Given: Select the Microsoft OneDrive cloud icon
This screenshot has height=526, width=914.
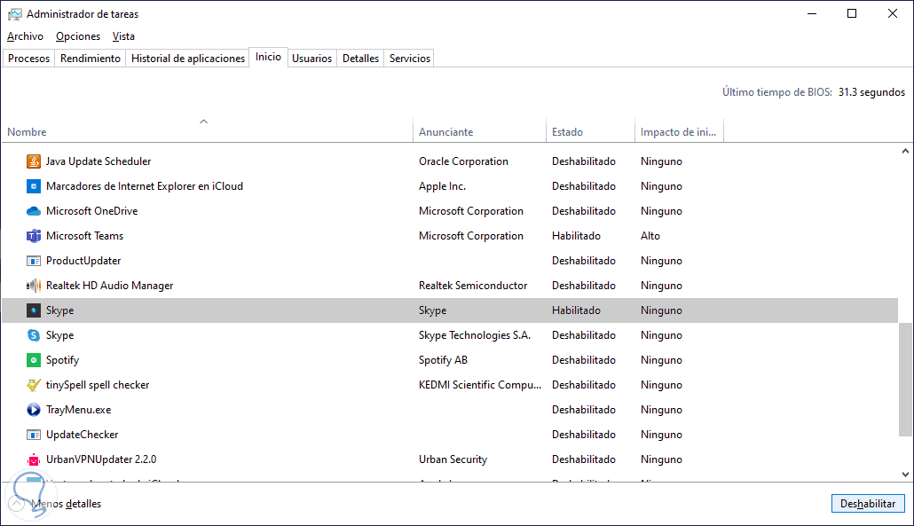Looking at the screenshot, I should [34, 211].
